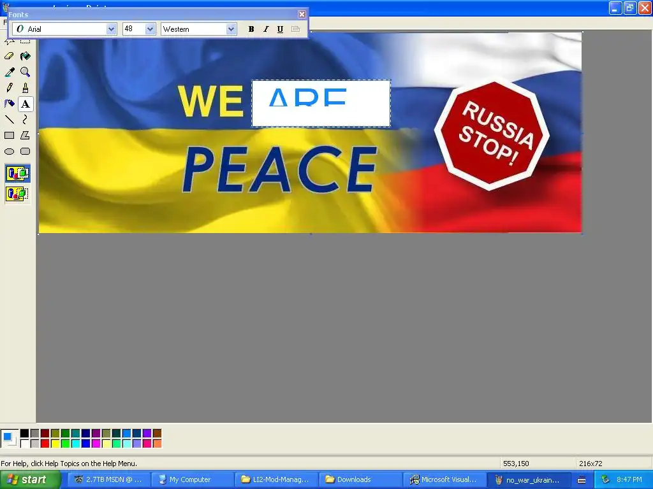Pick the light gray silver swatch
This screenshot has width=653, height=489.
point(34,444)
